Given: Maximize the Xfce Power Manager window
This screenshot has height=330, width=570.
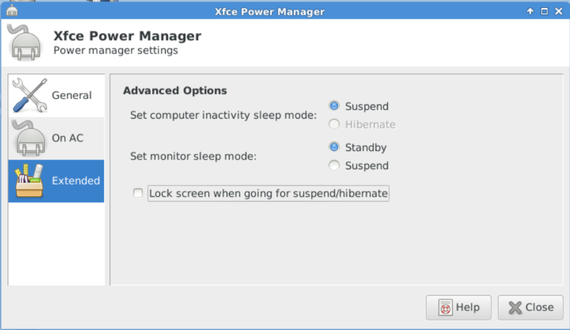Looking at the screenshot, I should click(544, 11).
